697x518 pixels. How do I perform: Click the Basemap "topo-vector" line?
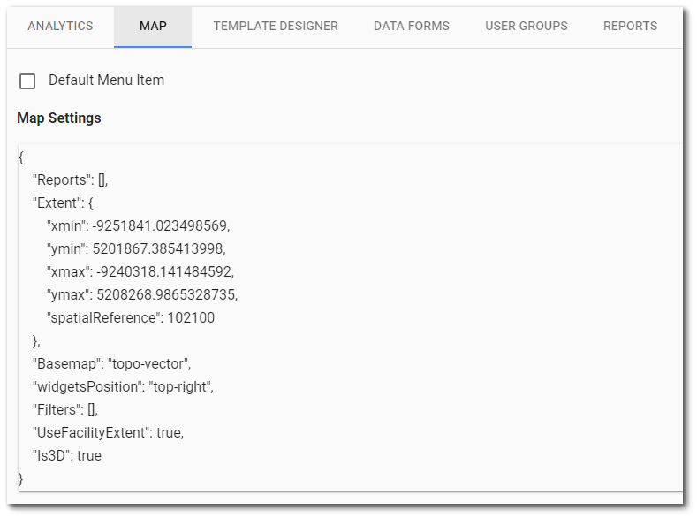112,364
